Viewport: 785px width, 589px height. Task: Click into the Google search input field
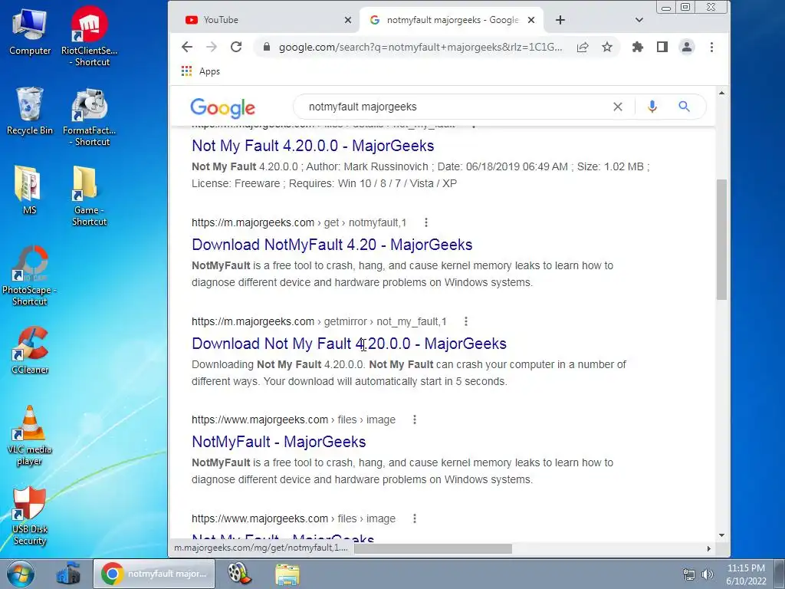point(455,107)
